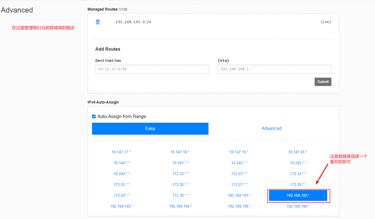Focus the (Via) gateway input field
The height and width of the screenshot is (219, 375).
[274, 69]
